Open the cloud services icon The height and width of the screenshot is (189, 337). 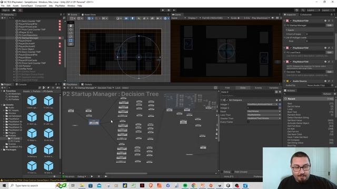[x=14, y=10]
